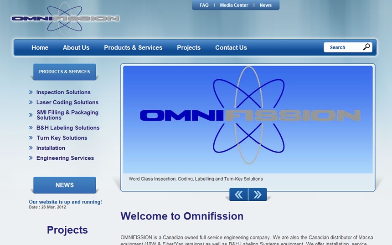Open Laser Coding Solutions link
The image size is (392, 245).
pyautogui.click(x=67, y=102)
